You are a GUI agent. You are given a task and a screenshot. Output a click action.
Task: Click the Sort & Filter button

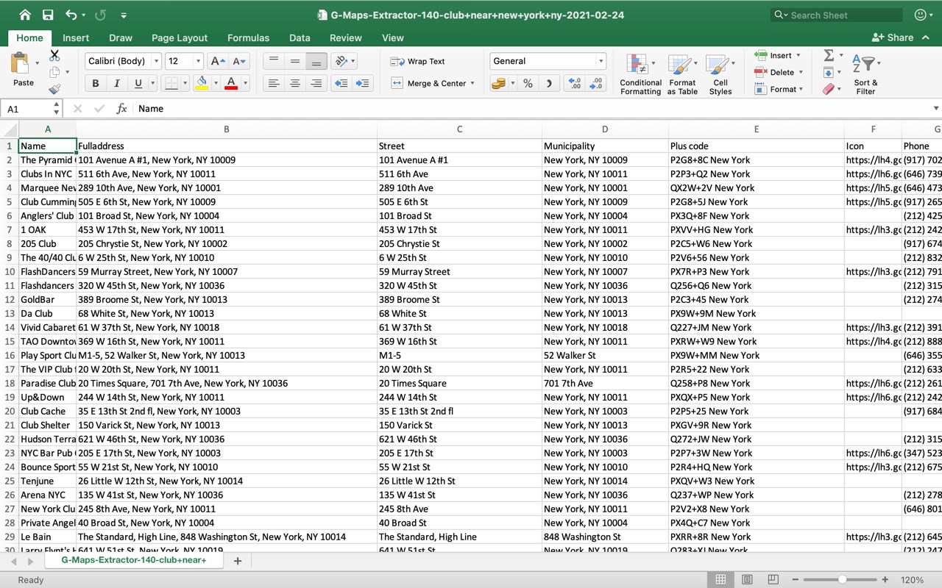tap(865, 74)
